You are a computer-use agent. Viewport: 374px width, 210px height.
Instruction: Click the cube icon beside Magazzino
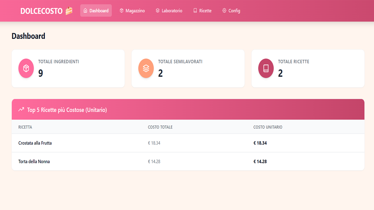(x=122, y=11)
